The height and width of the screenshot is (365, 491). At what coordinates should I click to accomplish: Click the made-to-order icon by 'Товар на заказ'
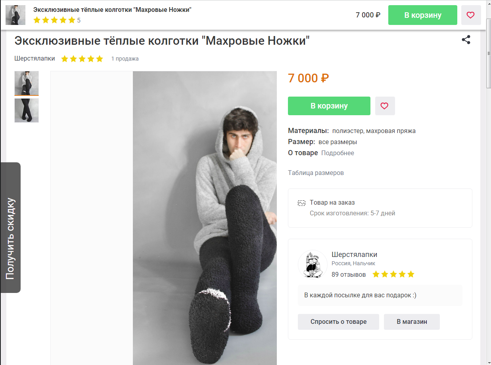click(x=301, y=203)
